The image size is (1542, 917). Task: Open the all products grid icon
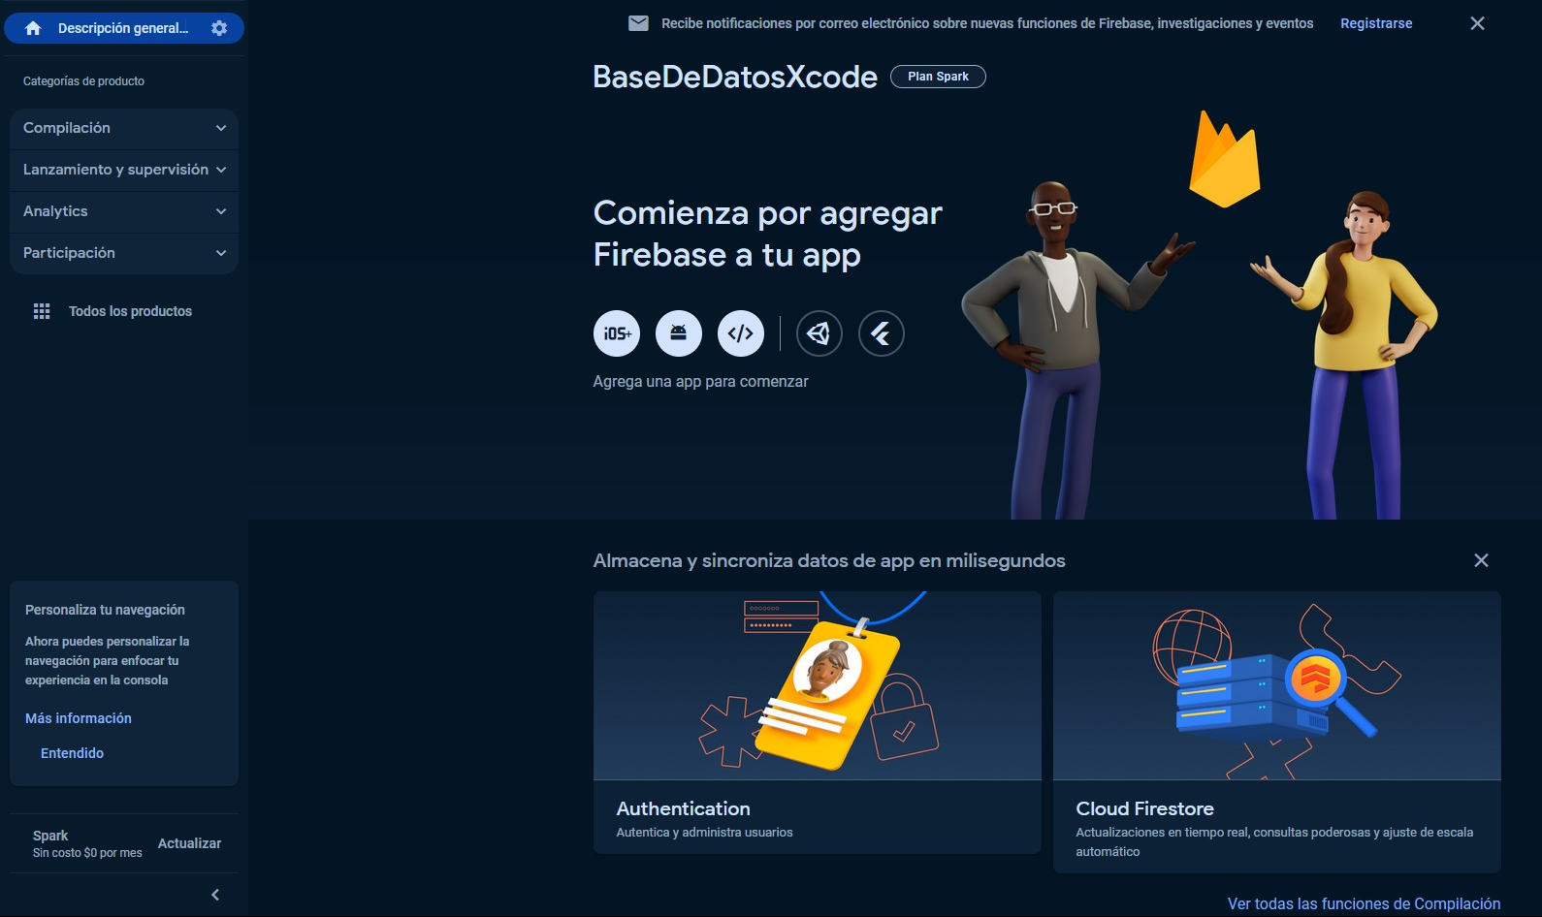42,311
